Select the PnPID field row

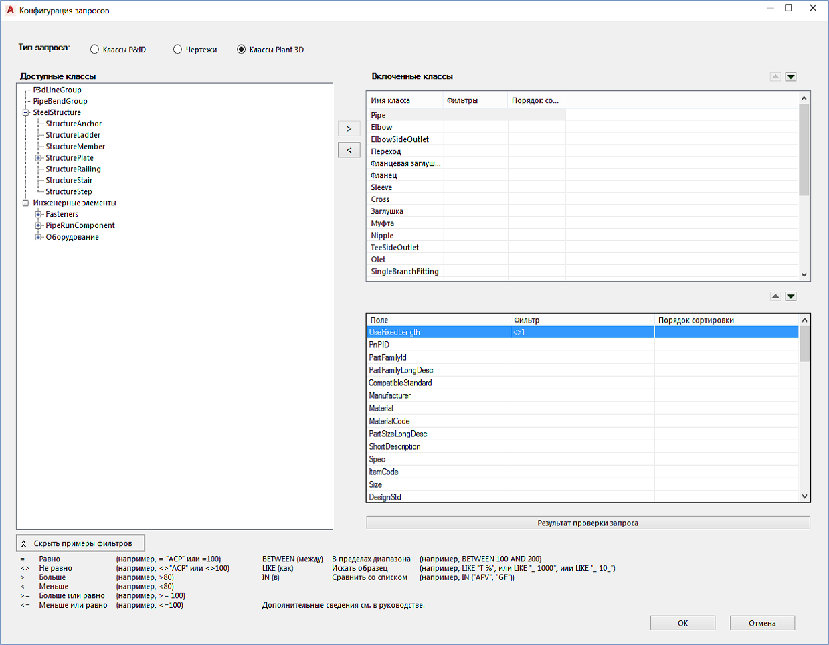click(582, 345)
